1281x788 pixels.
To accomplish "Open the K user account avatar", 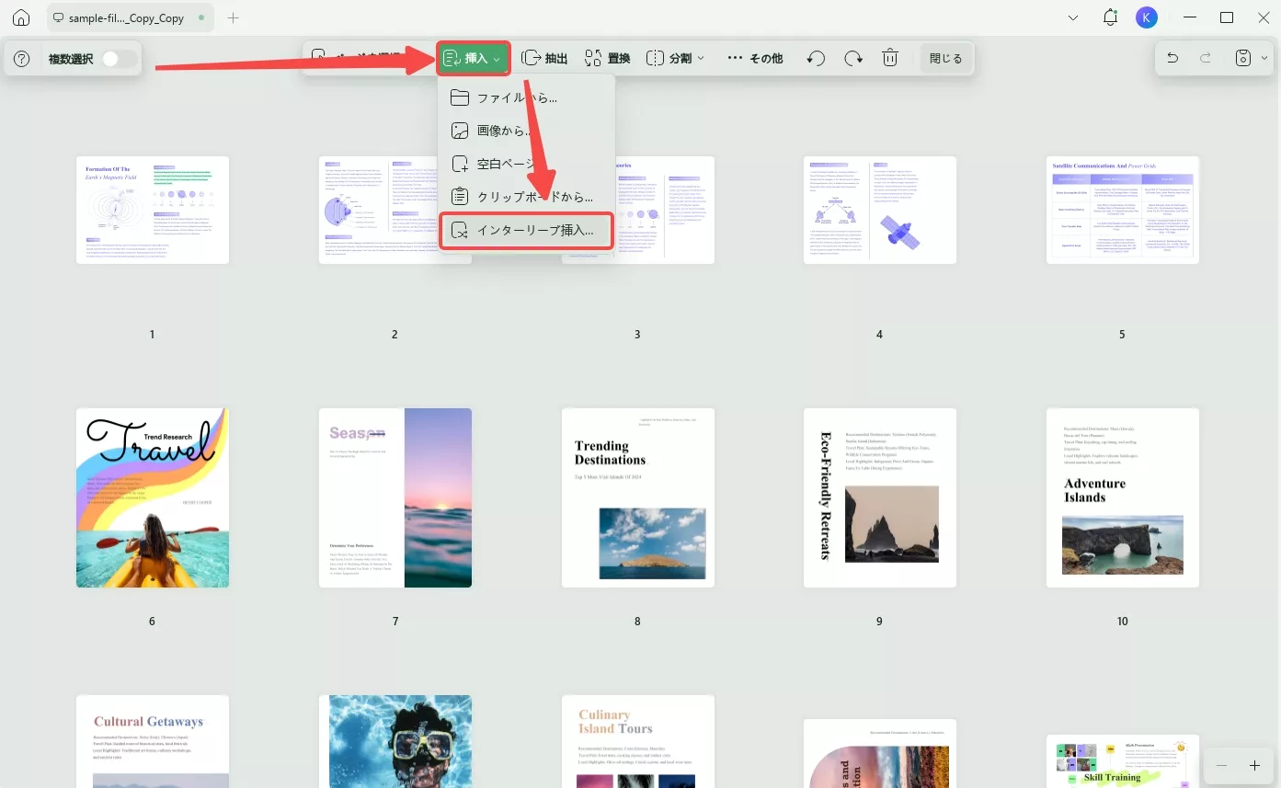I will click(x=1146, y=17).
